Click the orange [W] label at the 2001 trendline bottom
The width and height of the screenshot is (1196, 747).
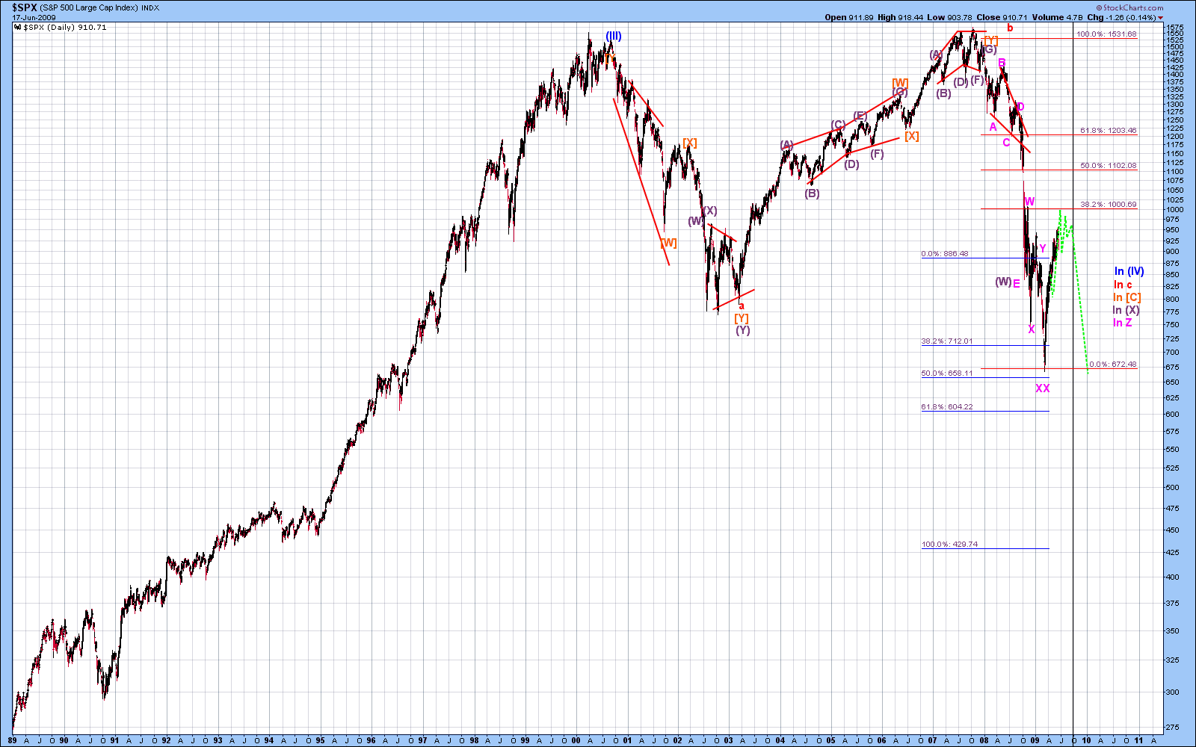[x=668, y=243]
